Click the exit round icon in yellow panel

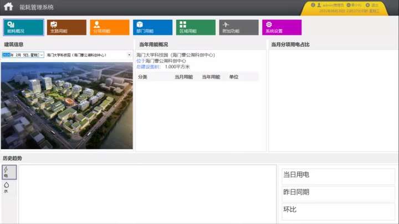tap(367, 5)
